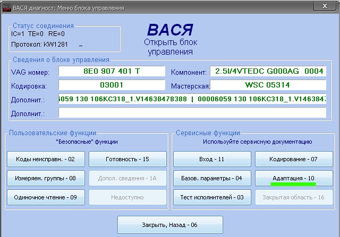Click the Открыть блок управления caption
Image resolution: width=340 pixels, height=237 pixels.
coord(171,47)
